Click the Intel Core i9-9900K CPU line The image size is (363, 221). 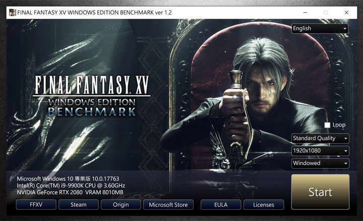(x=71, y=186)
